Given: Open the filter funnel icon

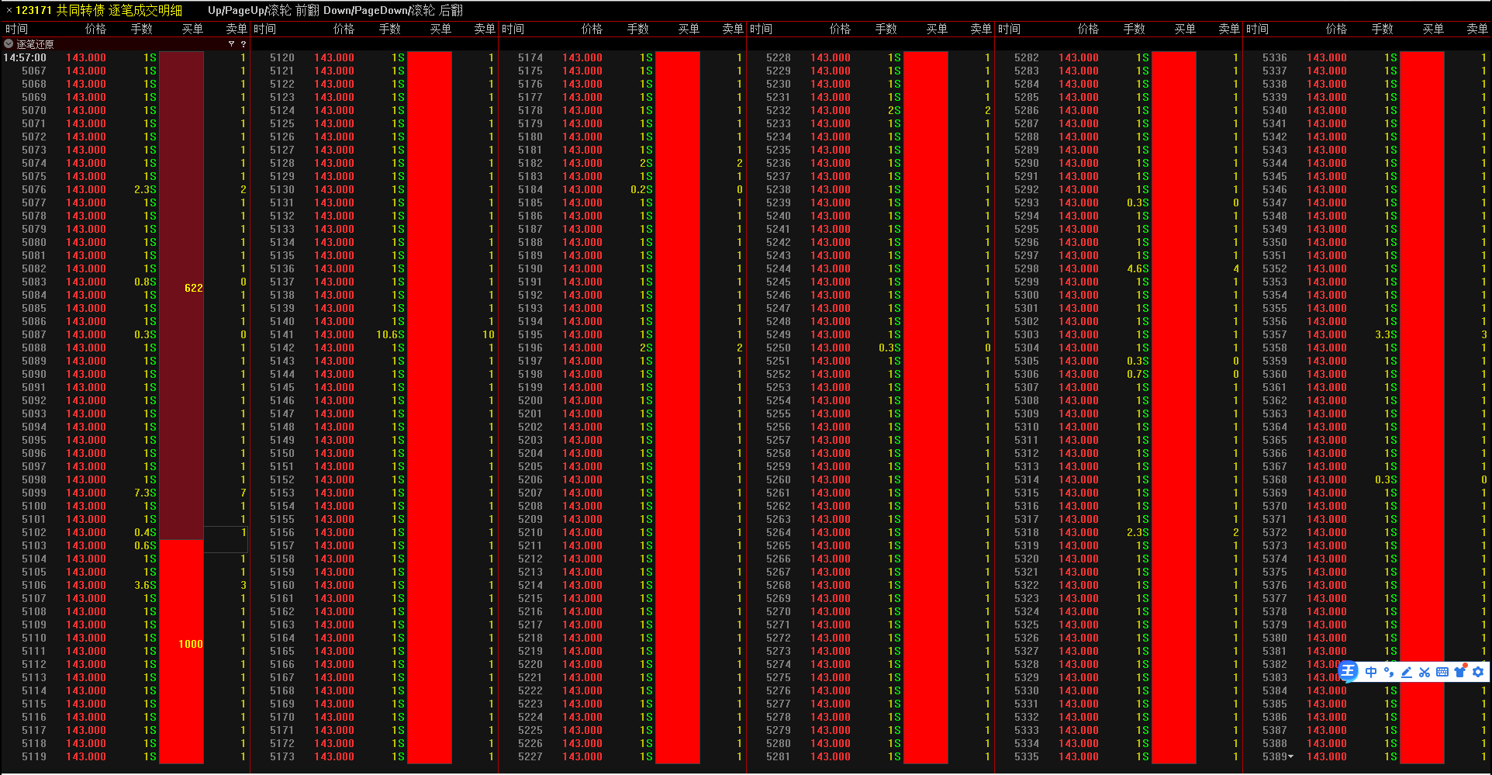Looking at the screenshot, I should [x=231, y=44].
